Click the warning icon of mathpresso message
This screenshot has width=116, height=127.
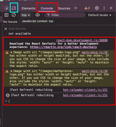[7, 71]
